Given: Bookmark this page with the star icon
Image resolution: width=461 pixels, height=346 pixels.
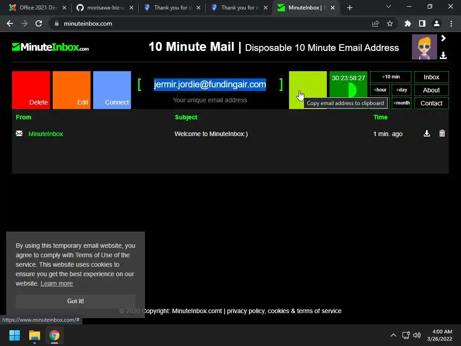Looking at the screenshot, I should click(x=390, y=23).
